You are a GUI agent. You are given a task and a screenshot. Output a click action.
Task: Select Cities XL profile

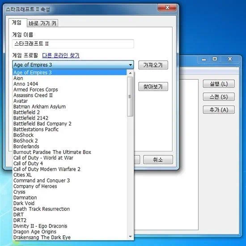[70, 175]
